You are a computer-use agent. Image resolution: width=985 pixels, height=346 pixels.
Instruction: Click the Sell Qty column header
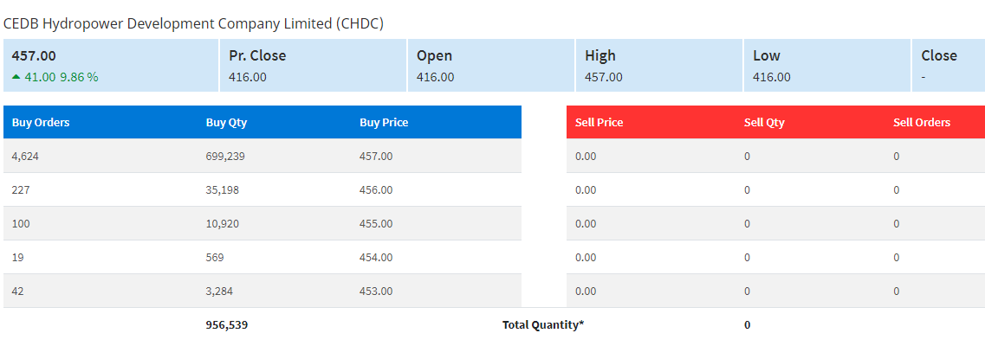tap(764, 122)
